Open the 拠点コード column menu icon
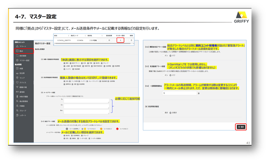268x162 pixels. (x=85, y=36)
